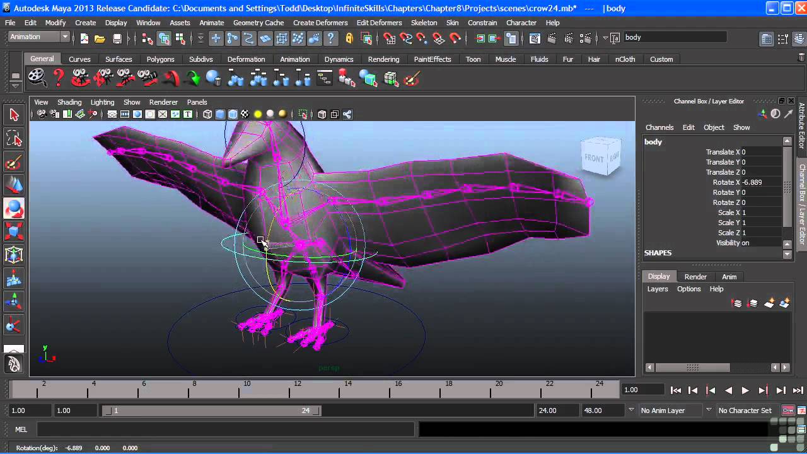Click the wireframe cube icon in viewport toolbar
Image resolution: width=807 pixels, height=454 pixels.
coord(207,114)
